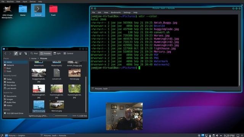Select the buggyimplode.jpg thumbnail
Viewport: 244px width, 137px height.
click(39, 73)
